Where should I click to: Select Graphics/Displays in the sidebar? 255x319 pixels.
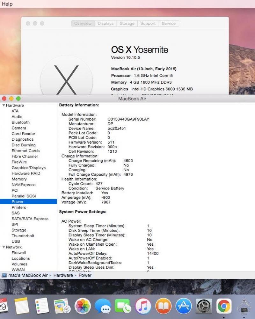click(29, 168)
